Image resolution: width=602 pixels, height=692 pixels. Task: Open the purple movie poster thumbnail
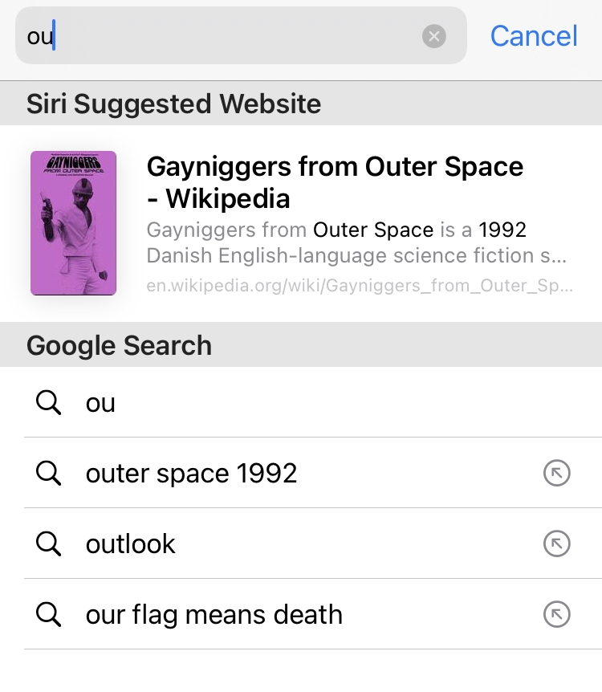tap(73, 223)
